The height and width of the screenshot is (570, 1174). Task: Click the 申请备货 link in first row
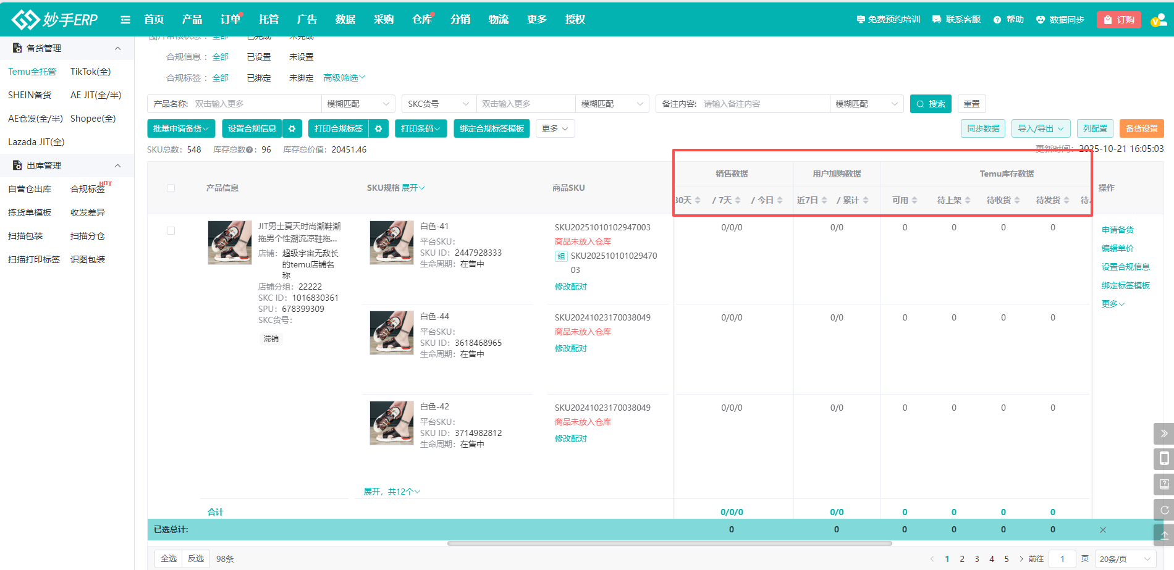pos(1117,230)
